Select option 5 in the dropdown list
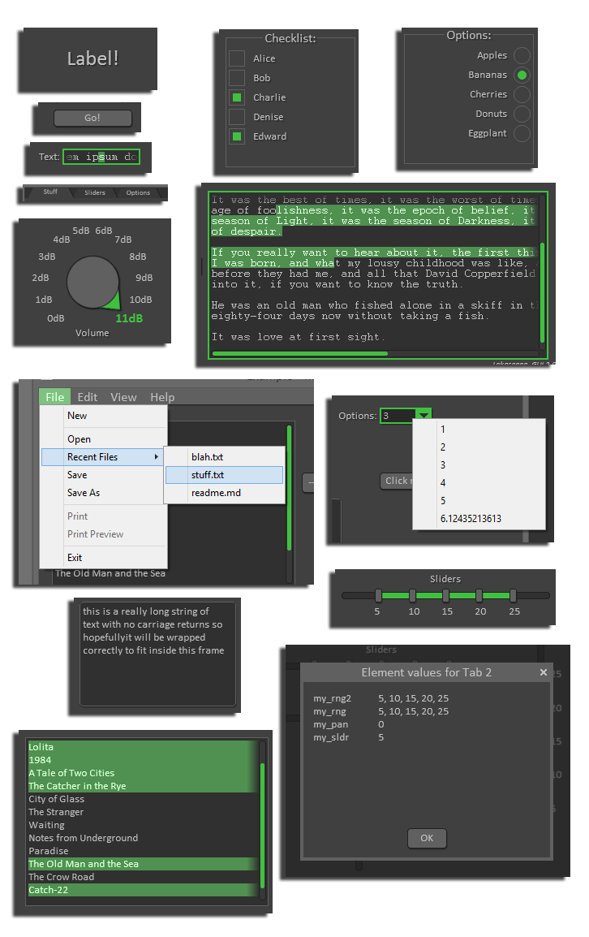 coord(479,500)
